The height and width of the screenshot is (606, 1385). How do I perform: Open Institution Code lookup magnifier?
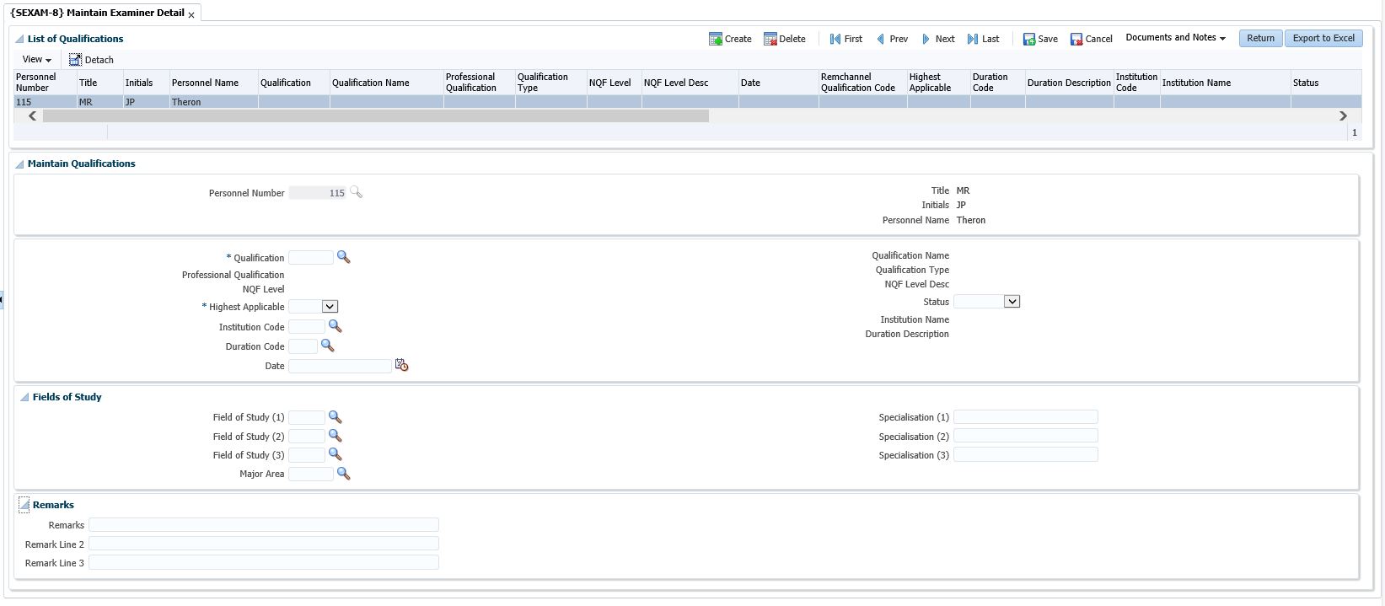(x=335, y=326)
